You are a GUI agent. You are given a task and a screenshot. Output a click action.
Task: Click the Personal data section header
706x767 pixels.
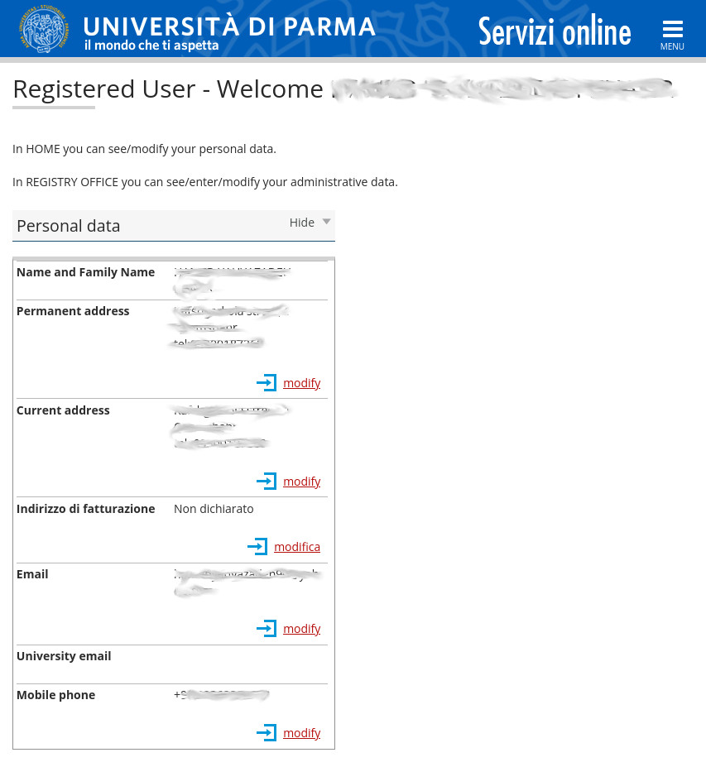pyautogui.click(x=69, y=226)
